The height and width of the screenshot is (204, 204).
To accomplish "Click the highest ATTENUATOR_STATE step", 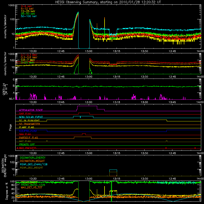I will (x=87, y=106).
